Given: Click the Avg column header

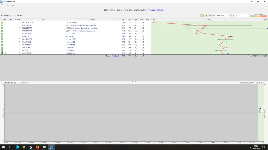Looking at the screenshot, I should tap(123, 20).
